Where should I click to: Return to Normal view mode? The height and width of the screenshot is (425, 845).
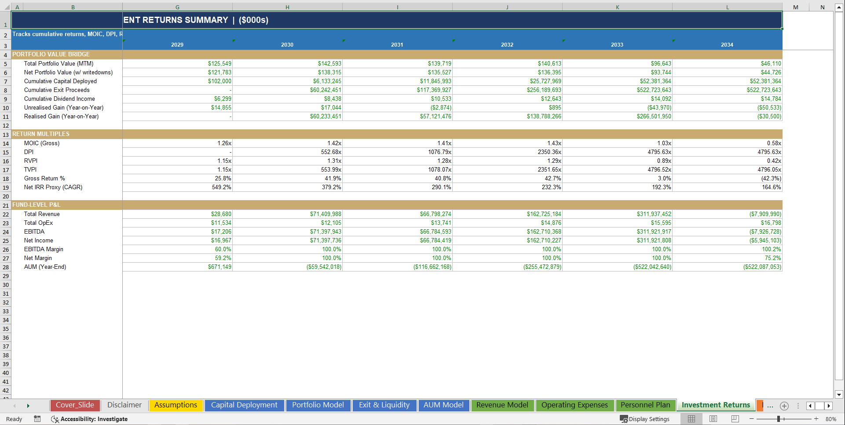pos(691,419)
